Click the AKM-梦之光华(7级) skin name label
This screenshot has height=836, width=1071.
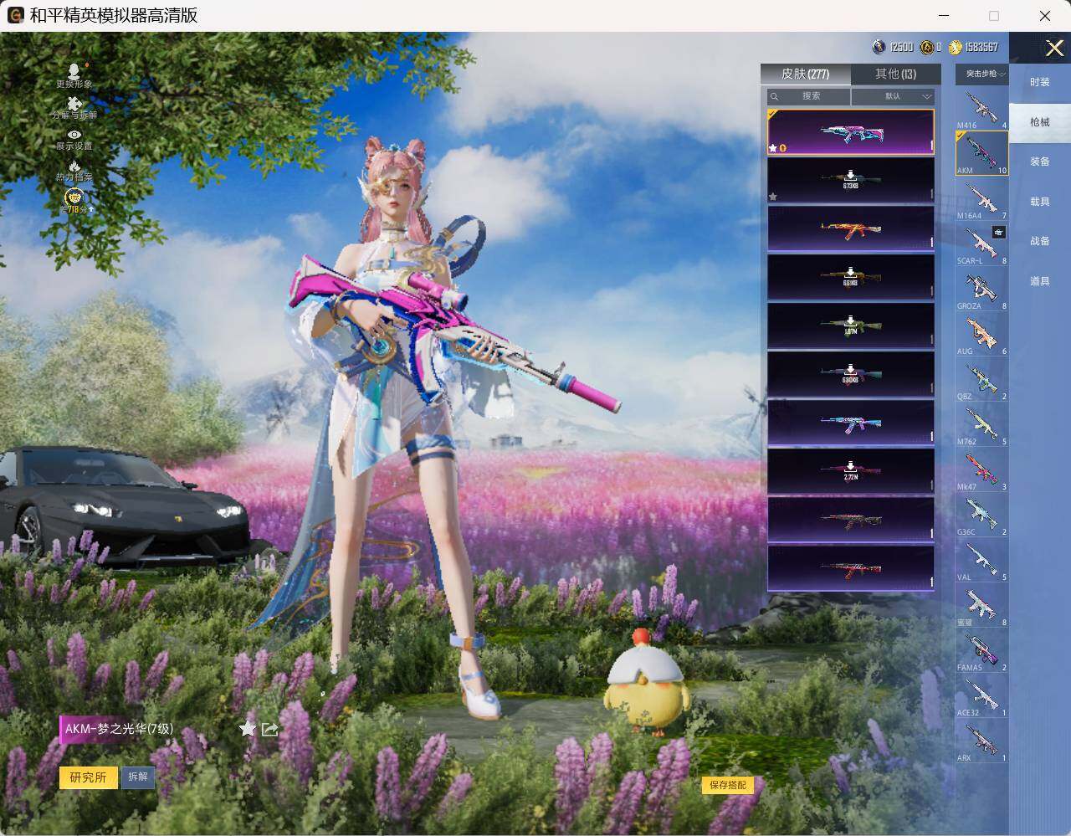point(120,729)
